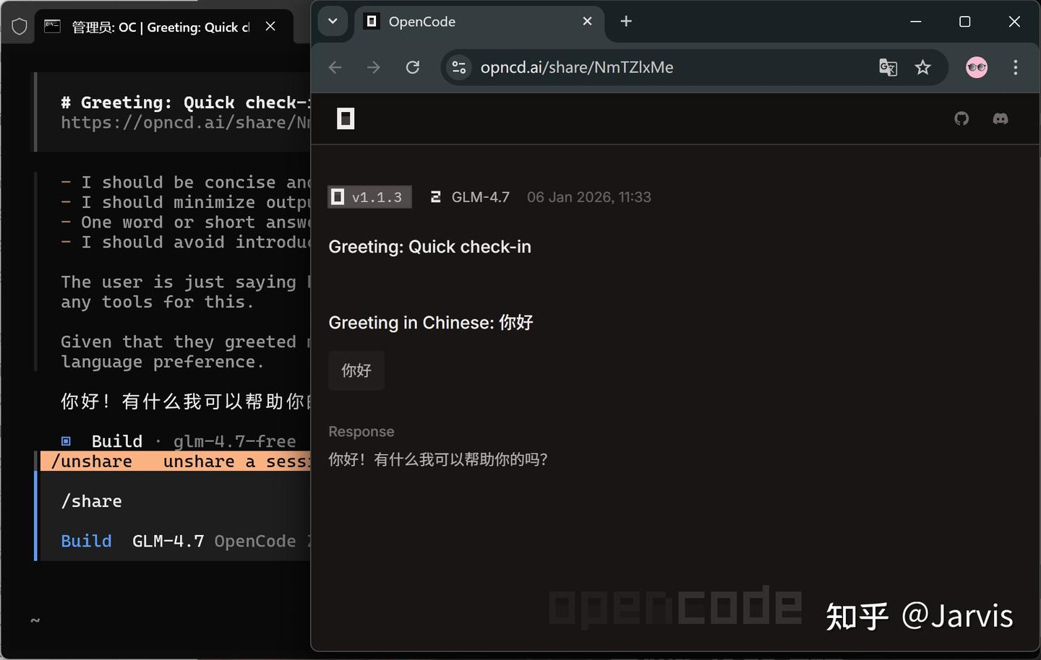Image resolution: width=1041 pixels, height=660 pixels.
Task: Click the blue Build agent label in terminal
Action: click(x=86, y=541)
